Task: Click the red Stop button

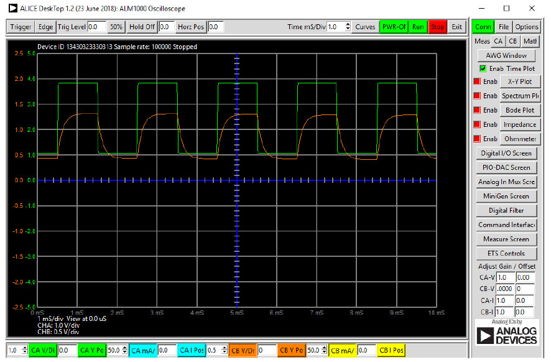Action: 437,27
